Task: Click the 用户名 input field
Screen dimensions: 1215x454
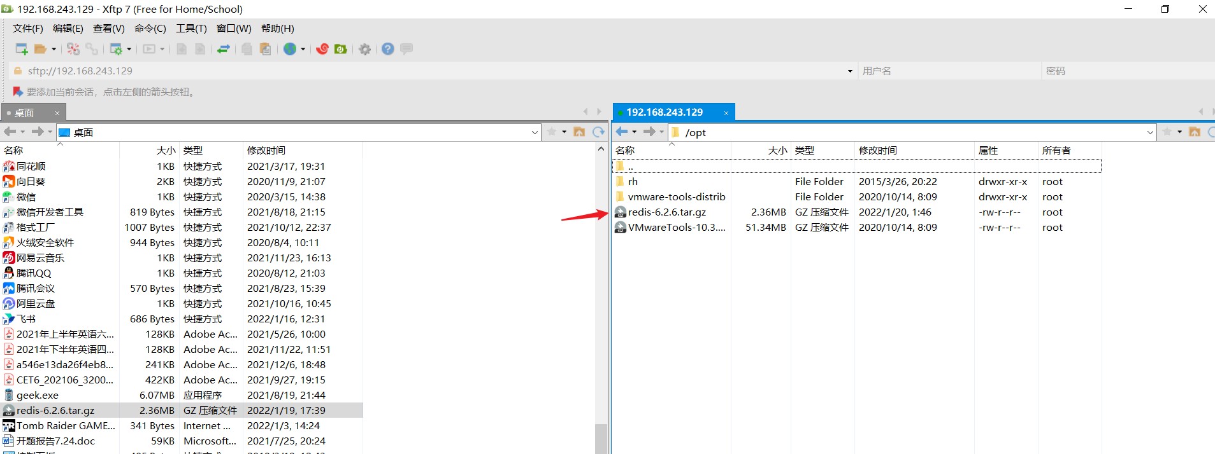Action: (x=950, y=71)
